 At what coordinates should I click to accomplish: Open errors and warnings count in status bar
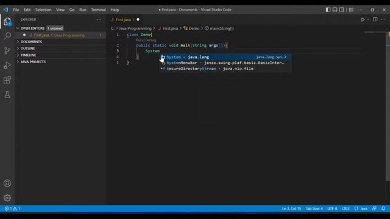tap(12, 209)
